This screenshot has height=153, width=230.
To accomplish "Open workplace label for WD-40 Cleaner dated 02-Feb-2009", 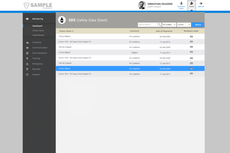I will point(191,47).
